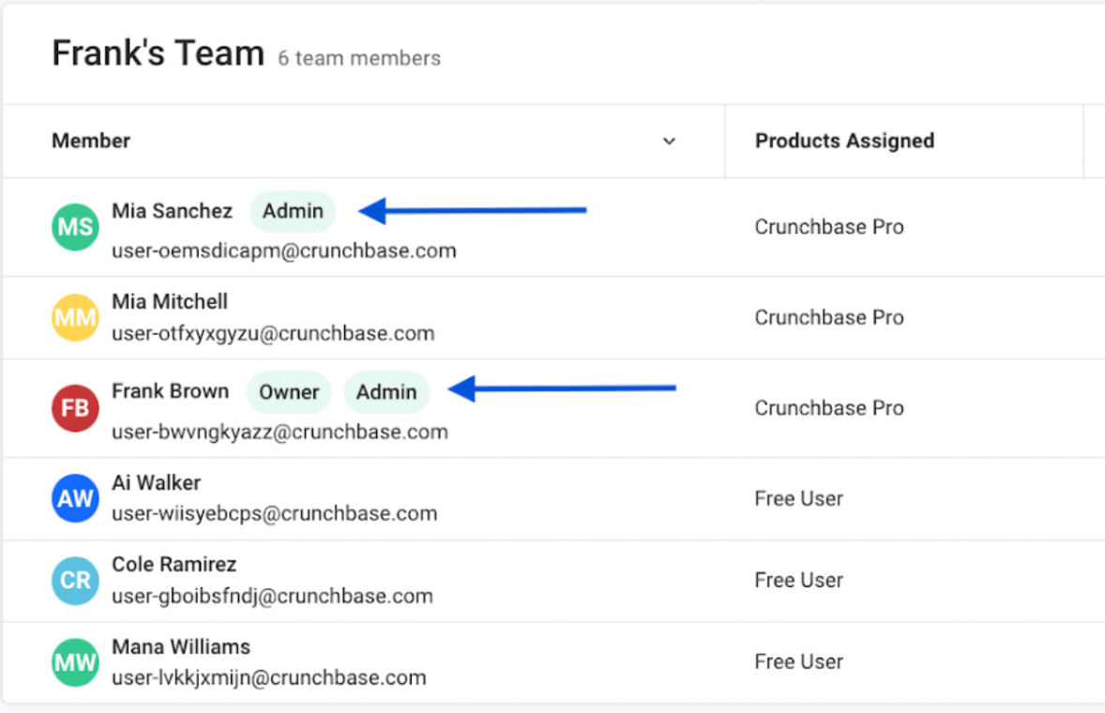Viewport: 1105px width, 713px height.
Task: Click the Admin badge next to Mia Sanchez
Action: coord(293,211)
